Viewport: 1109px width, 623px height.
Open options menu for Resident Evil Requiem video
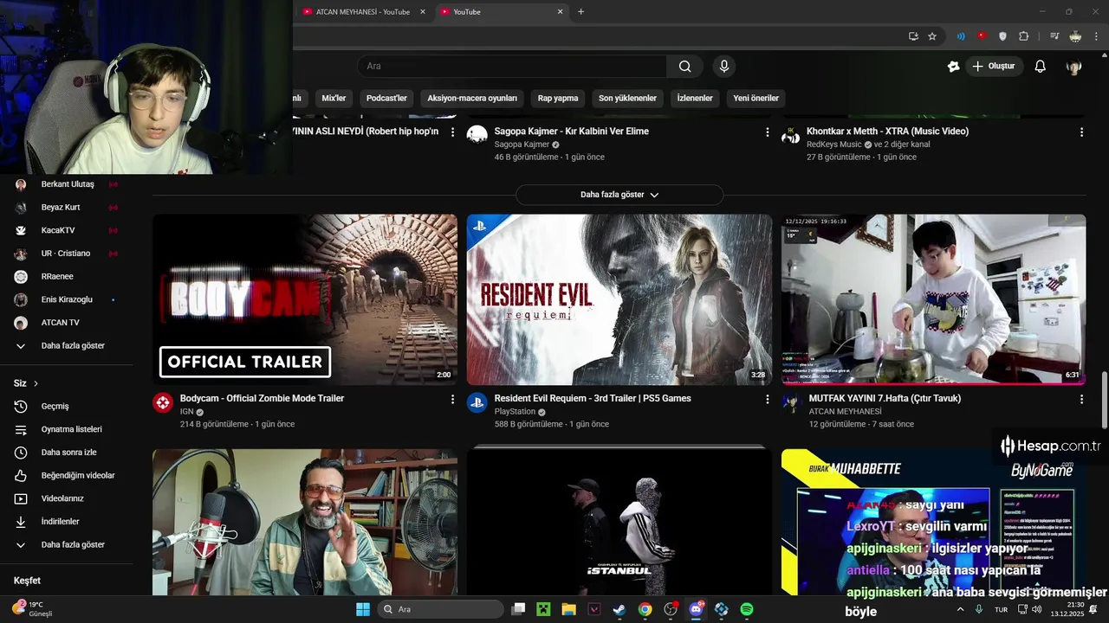pos(767,399)
